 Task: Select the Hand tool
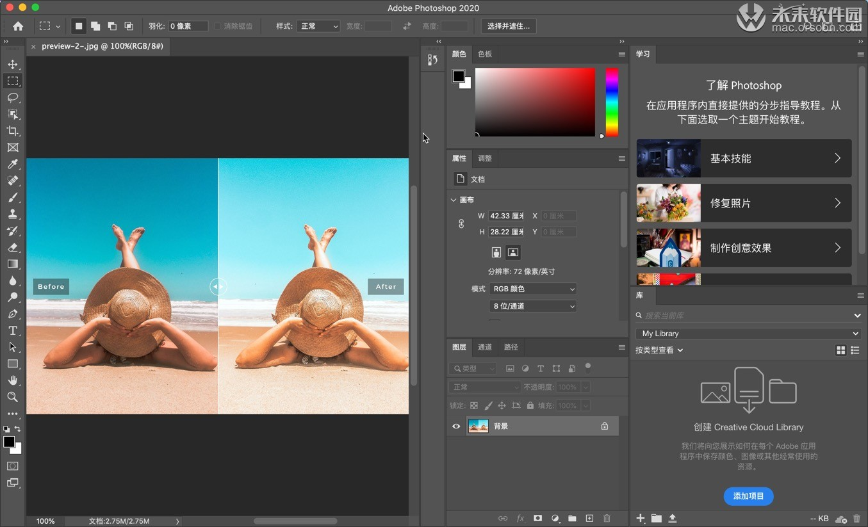pyautogui.click(x=13, y=380)
